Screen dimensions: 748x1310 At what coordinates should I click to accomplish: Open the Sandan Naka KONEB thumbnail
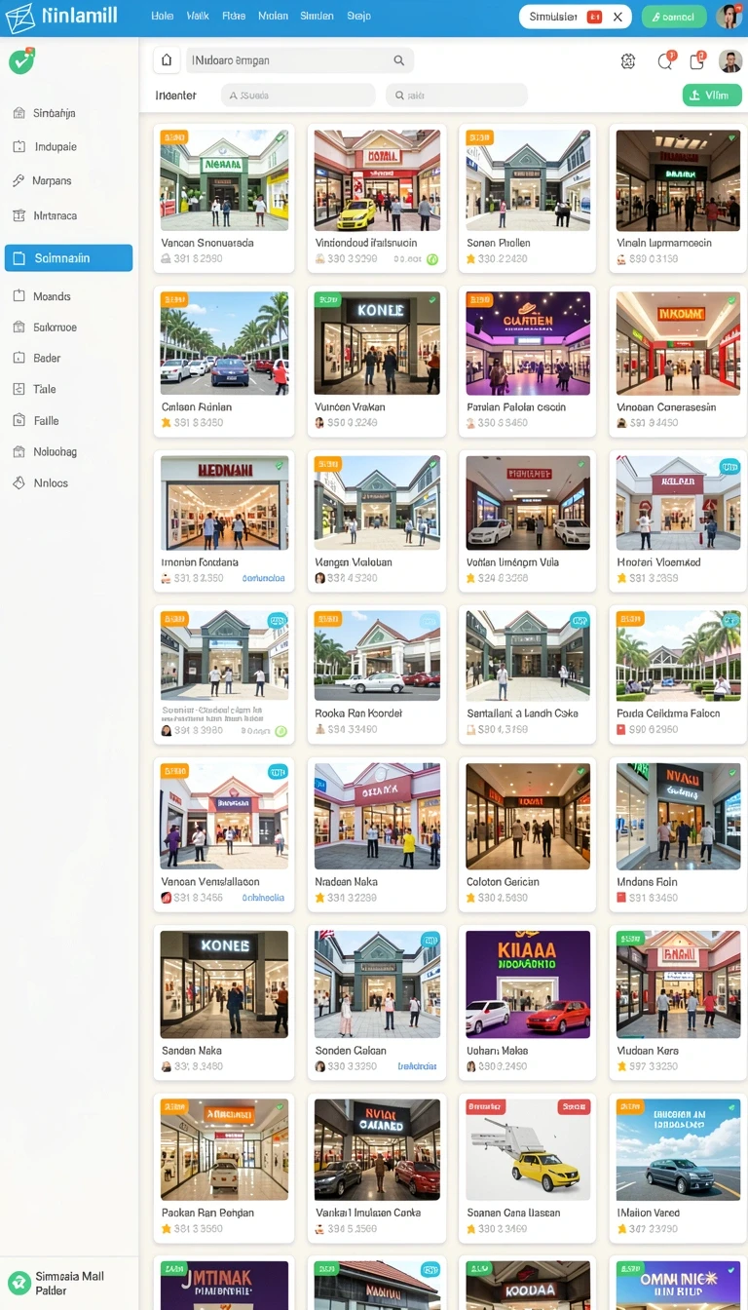coord(224,983)
